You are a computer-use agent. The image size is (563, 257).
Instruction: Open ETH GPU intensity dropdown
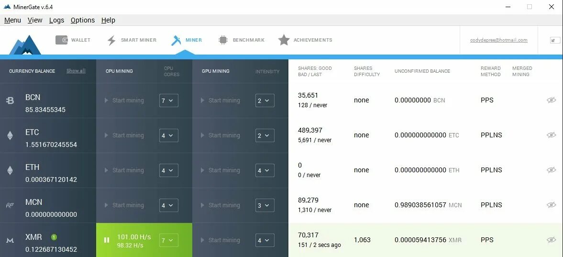pos(265,170)
